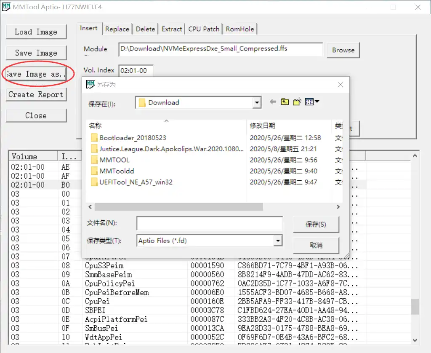The image size is (431, 353).
Task: Click the file name input field
Action: coord(209,223)
